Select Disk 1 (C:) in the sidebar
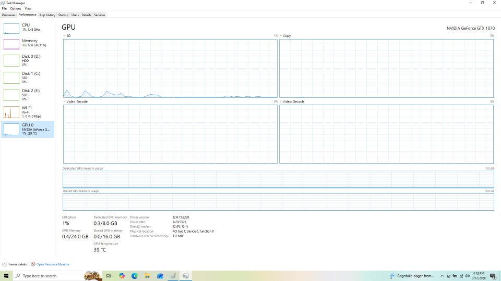This screenshot has height=281, width=501. point(28,78)
